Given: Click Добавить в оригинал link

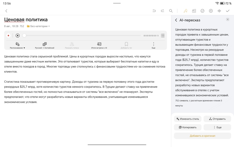Looking at the screenshot, I should coord(202,136).
